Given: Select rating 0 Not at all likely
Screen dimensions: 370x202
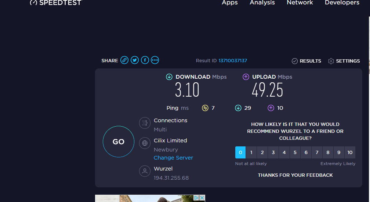Looking at the screenshot, I should pyautogui.click(x=240, y=153).
